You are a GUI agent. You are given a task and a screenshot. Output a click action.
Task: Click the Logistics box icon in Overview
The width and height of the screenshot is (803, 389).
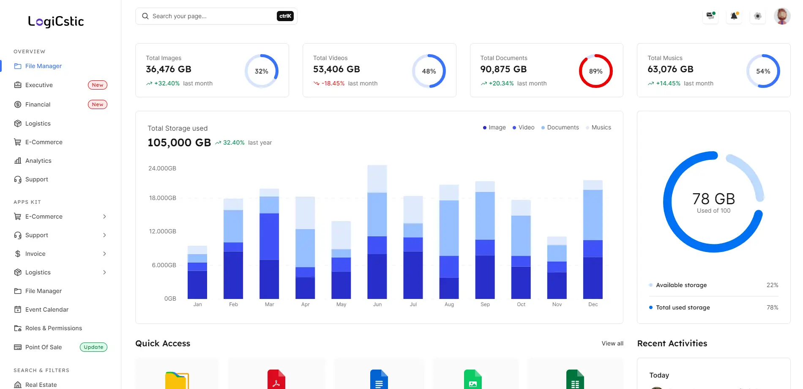(x=18, y=123)
